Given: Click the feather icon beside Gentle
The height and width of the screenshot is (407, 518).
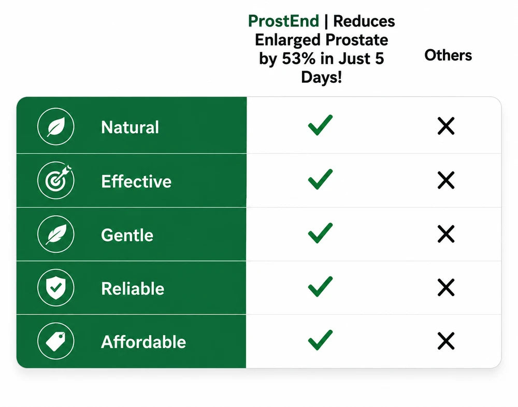Looking at the screenshot, I should pos(56,234).
